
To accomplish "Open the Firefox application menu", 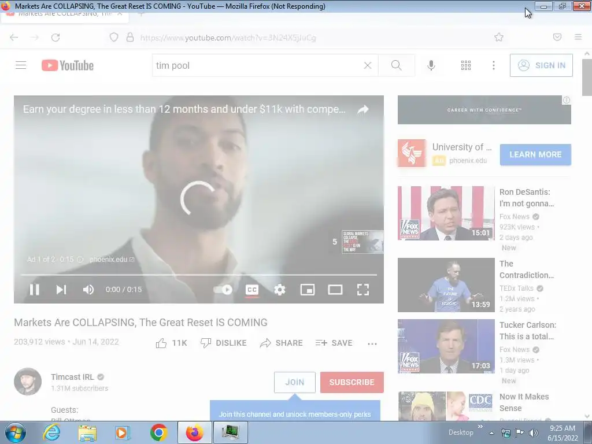I will 578,37.
